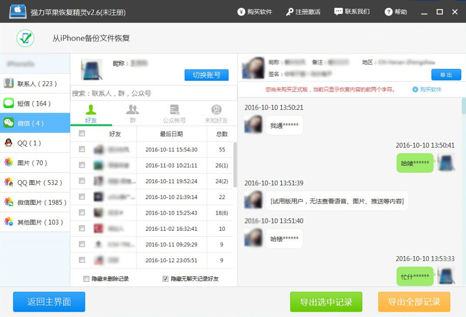Open the 帮助 help menu
The image size is (466, 317).
tap(396, 12)
